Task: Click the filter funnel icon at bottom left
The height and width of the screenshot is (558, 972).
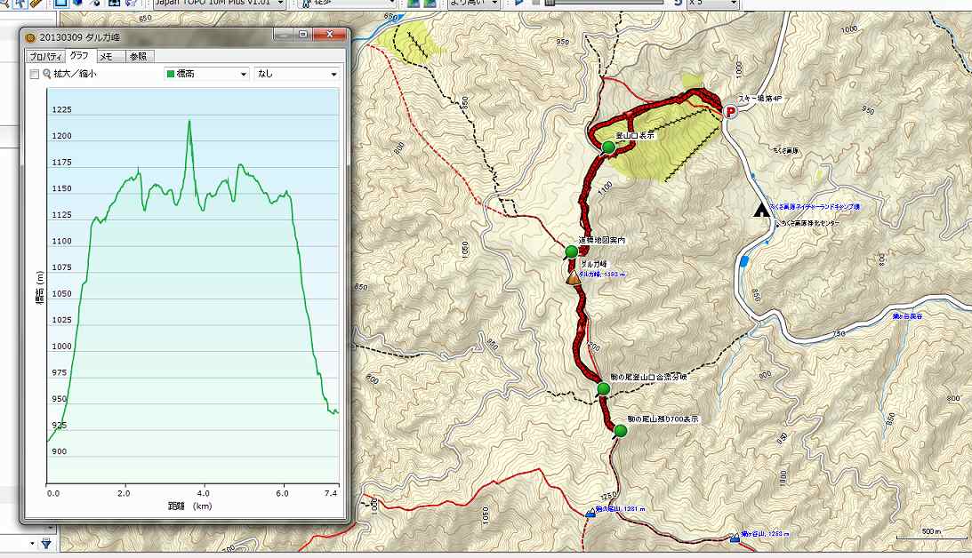Action: click(x=46, y=544)
